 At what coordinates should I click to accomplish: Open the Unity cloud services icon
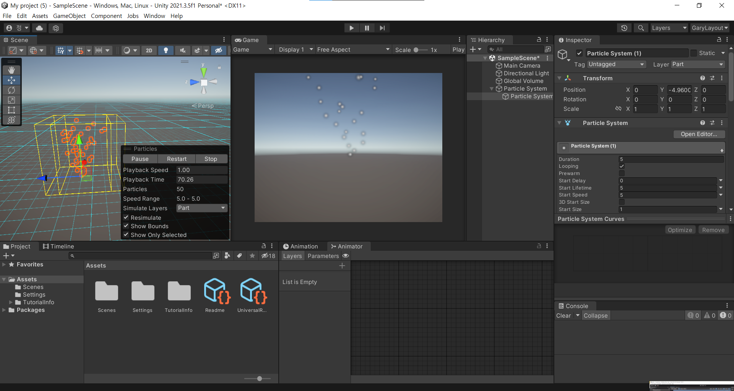tap(39, 28)
